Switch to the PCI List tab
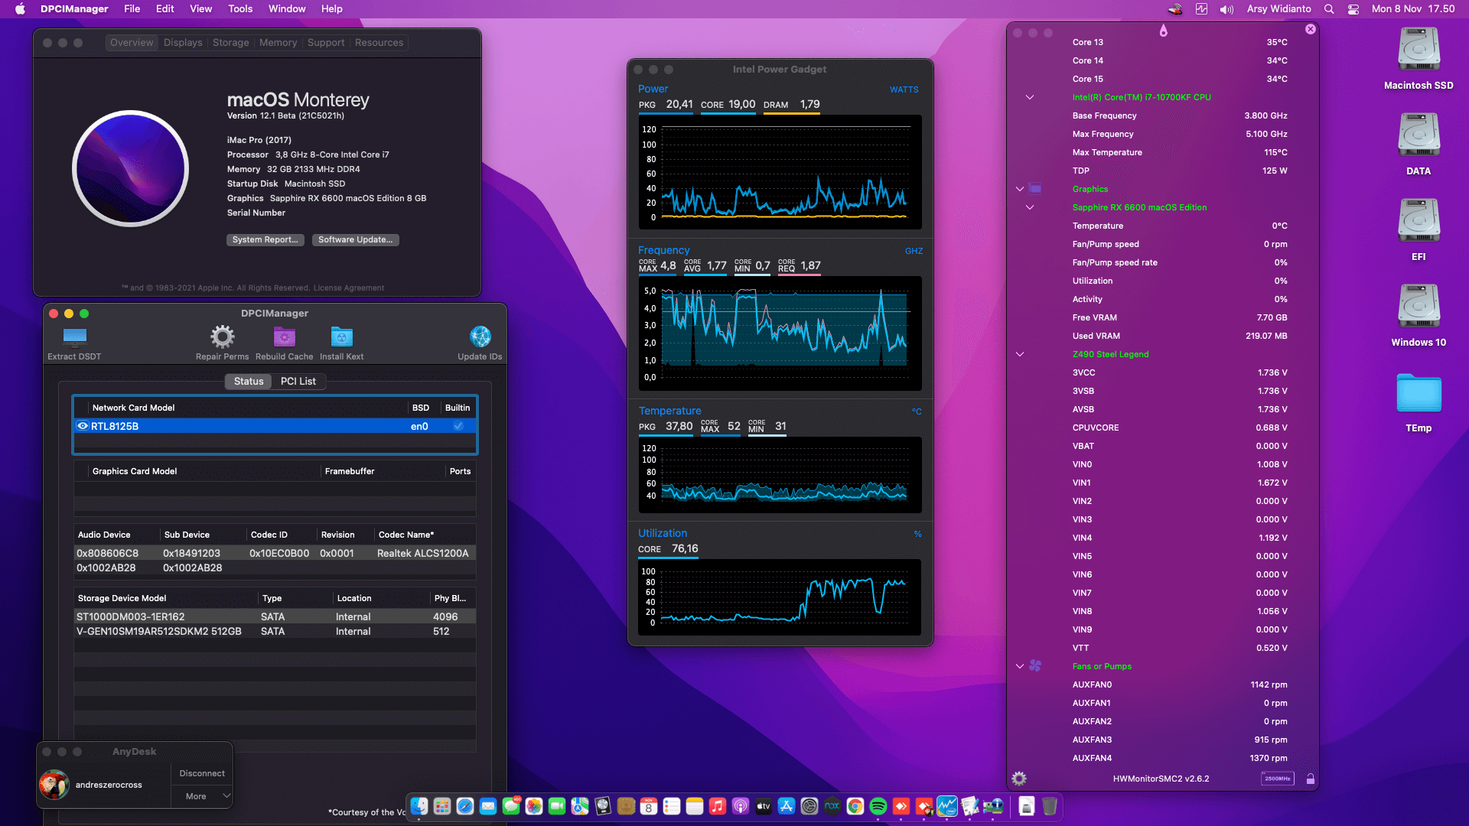 click(298, 381)
